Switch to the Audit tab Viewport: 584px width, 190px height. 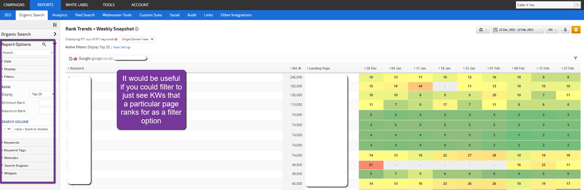(x=192, y=15)
